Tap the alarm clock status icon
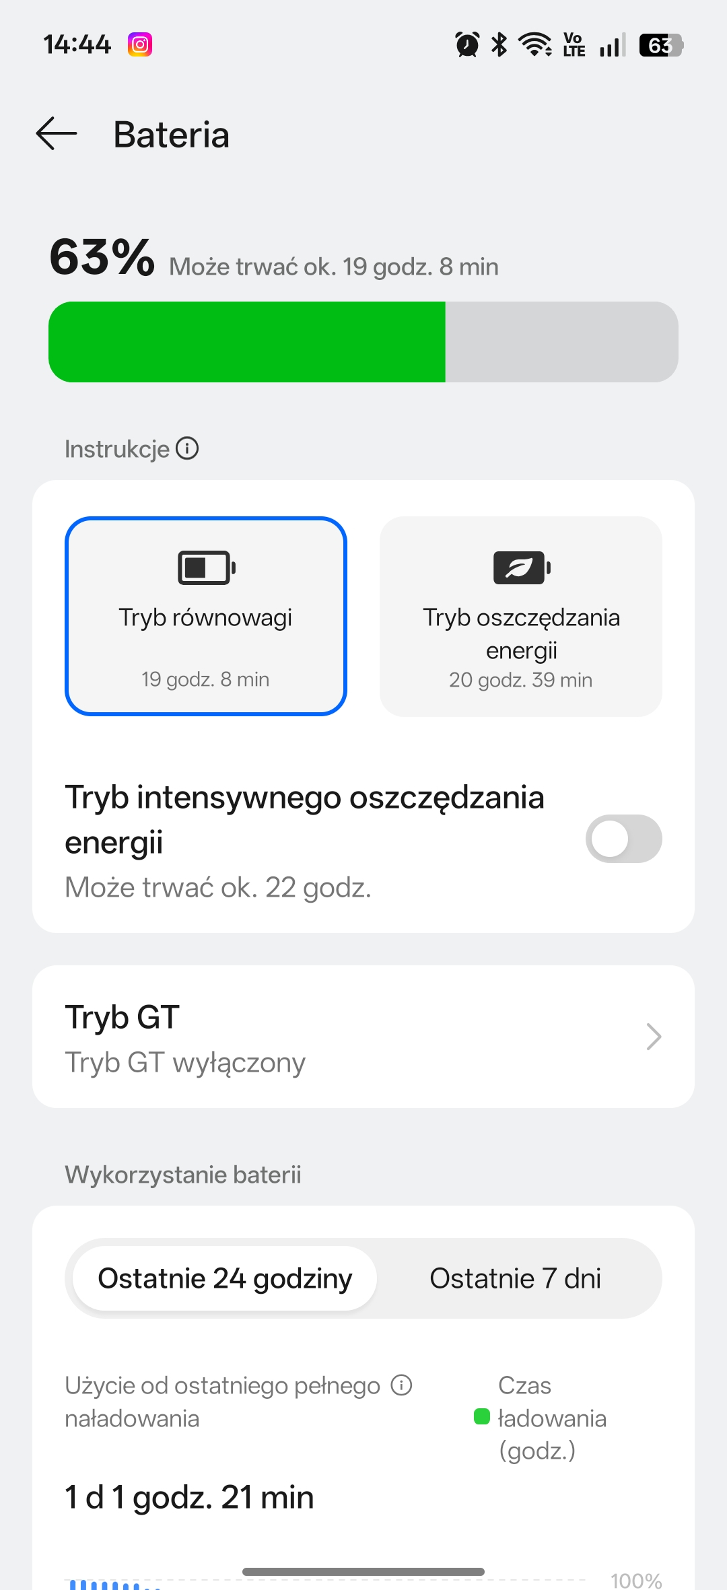727x1590 pixels. point(467,45)
